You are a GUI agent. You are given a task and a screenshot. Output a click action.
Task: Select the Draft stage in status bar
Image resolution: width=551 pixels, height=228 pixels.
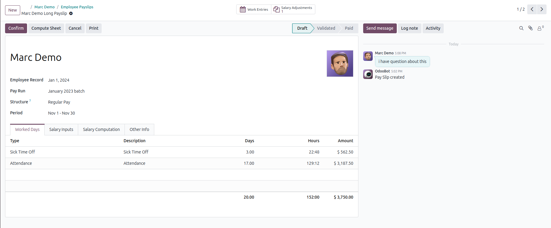tap(302, 28)
